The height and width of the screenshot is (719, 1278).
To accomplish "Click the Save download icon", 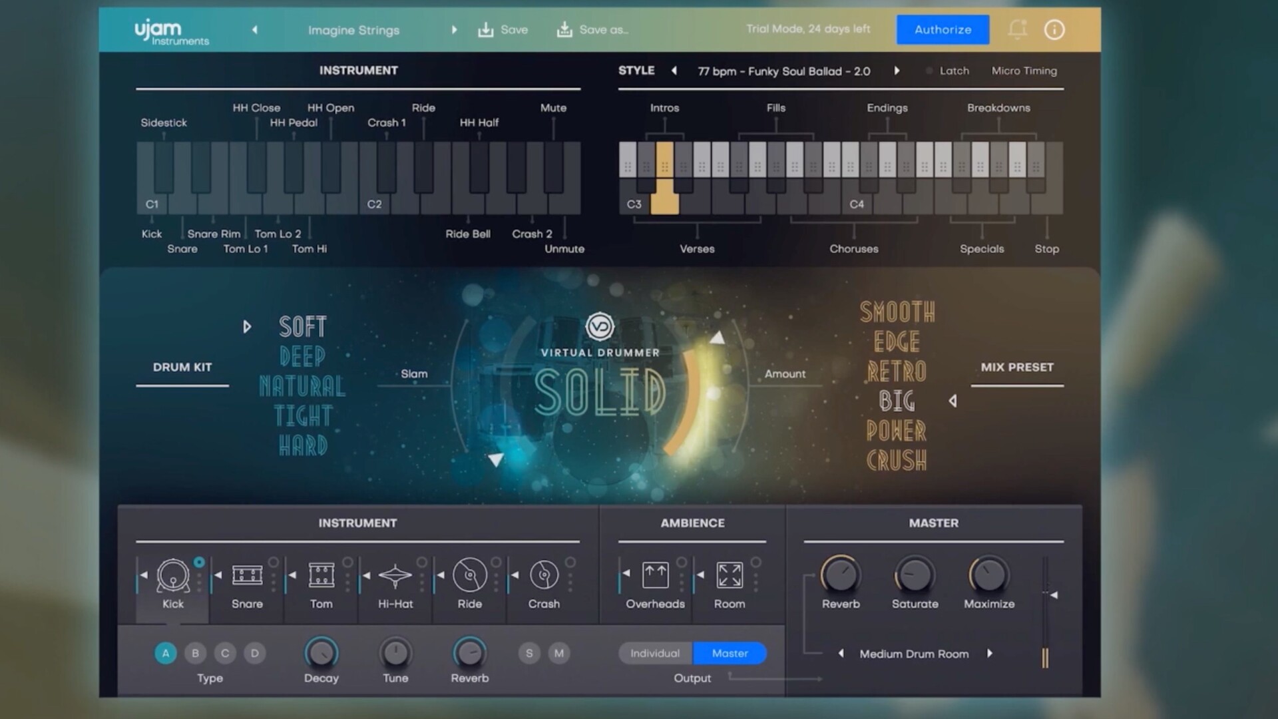I will [486, 30].
